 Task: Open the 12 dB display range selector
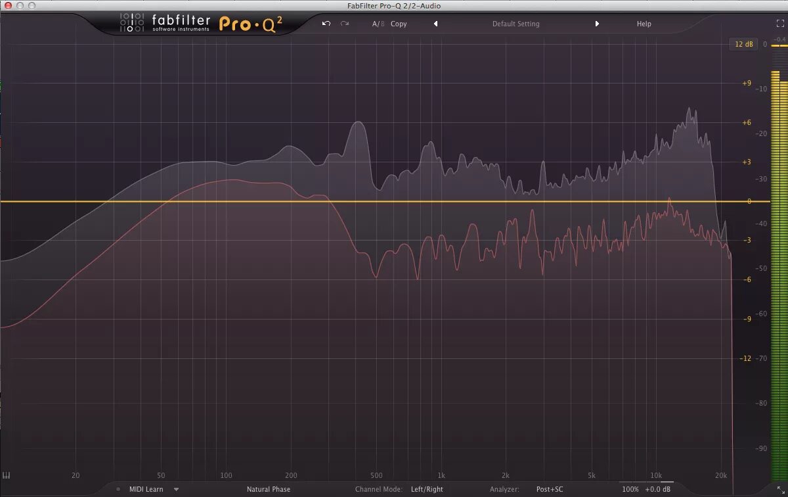(x=743, y=45)
